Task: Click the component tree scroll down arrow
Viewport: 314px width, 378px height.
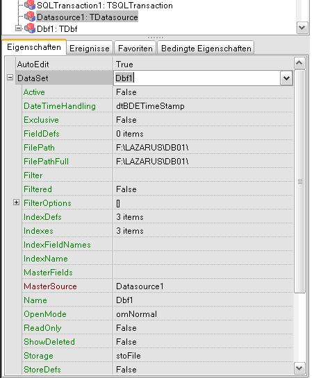Action: click(302, 28)
